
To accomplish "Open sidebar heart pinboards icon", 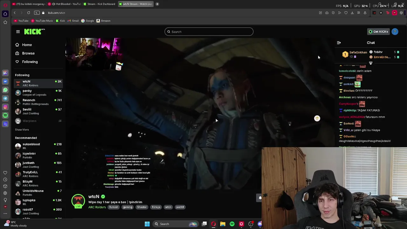I will tap(5, 173).
